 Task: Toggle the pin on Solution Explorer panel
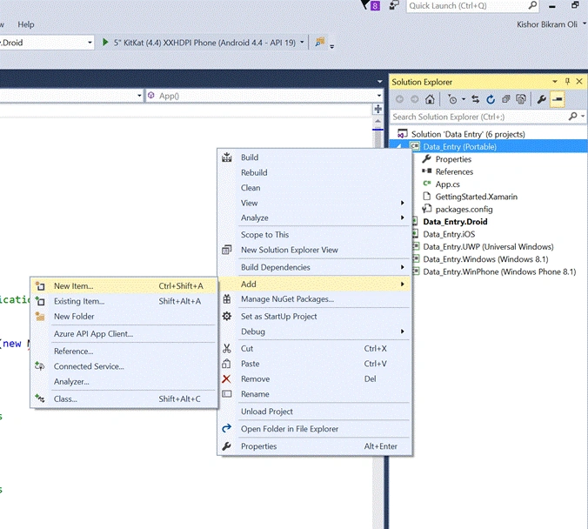pyautogui.click(x=567, y=82)
